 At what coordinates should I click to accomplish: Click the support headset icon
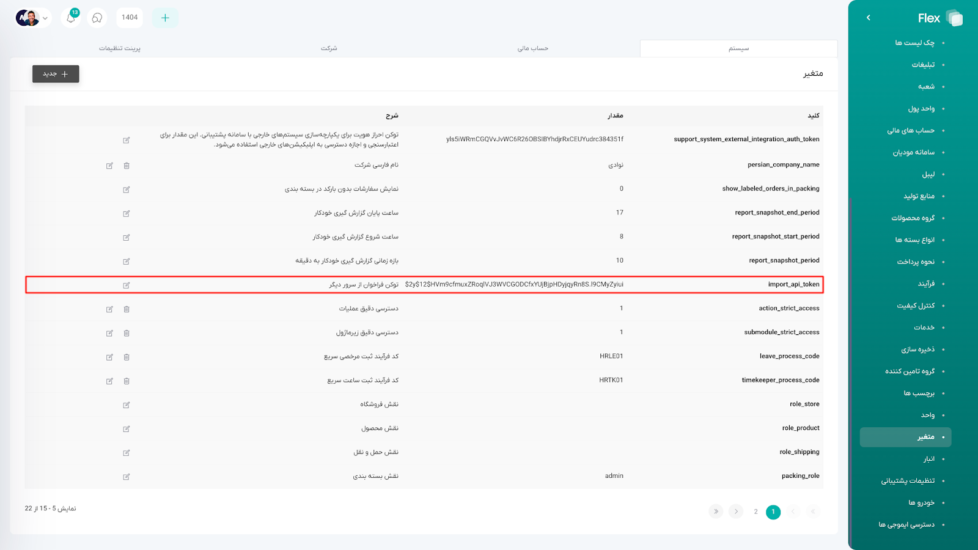coord(97,18)
